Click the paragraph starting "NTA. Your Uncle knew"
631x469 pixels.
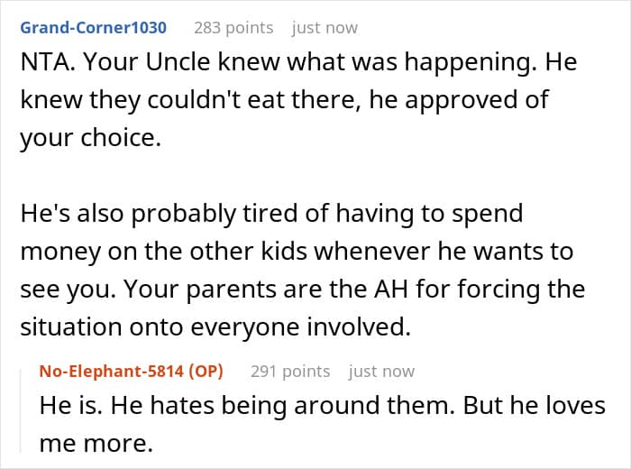point(298,100)
